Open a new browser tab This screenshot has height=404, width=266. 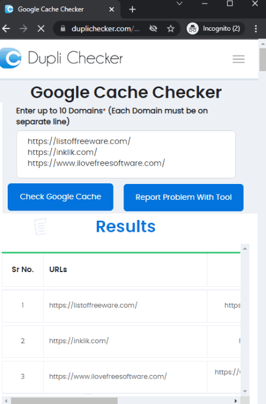[132, 9]
